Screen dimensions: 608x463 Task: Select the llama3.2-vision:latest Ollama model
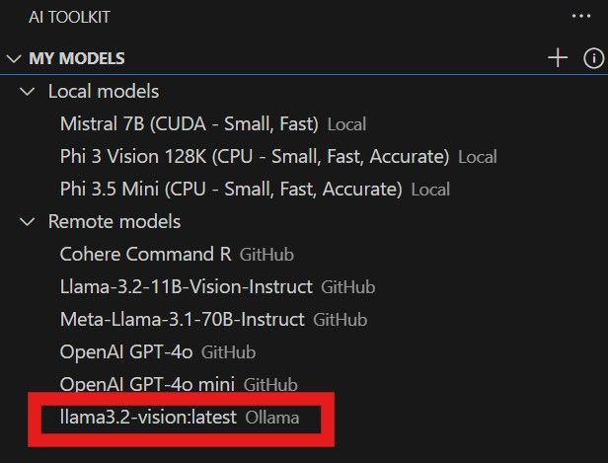pos(148,418)
